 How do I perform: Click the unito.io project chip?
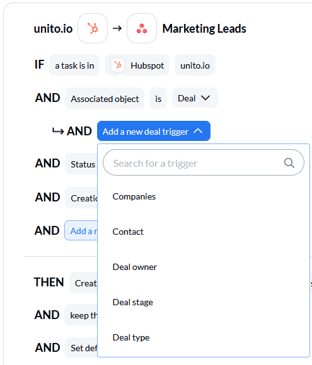(195, 65)
